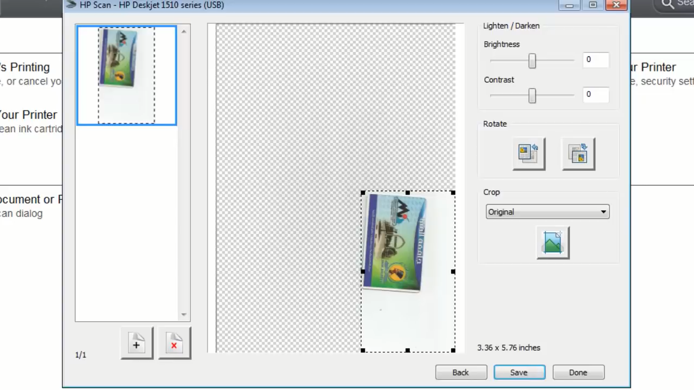Click the bottom-center crop handle on preview
Image resolution: width=694 pixels, height=390 pixels.
pyautogui.click(x=408, y=350)
